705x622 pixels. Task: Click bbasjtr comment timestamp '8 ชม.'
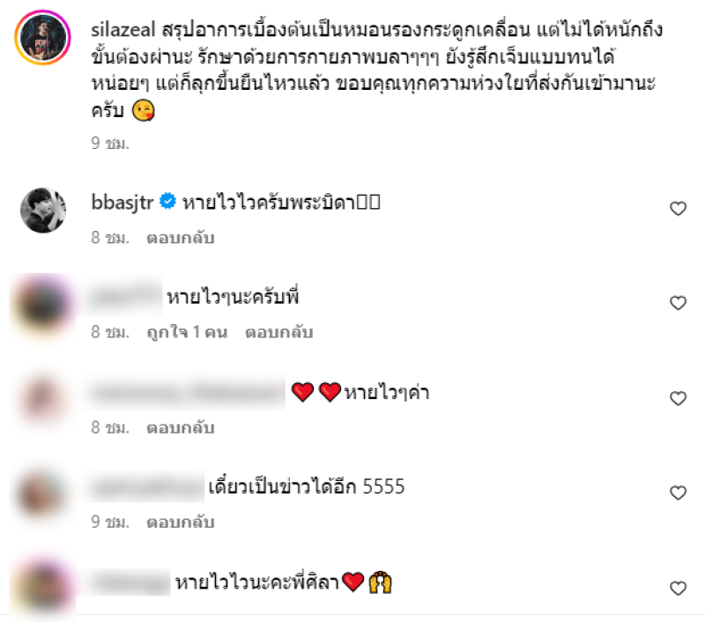pos(110,238)
